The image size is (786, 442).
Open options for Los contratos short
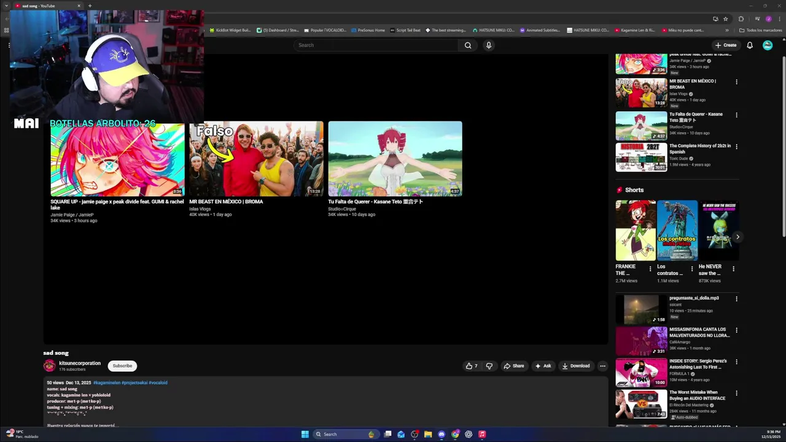tap(692, 268)
